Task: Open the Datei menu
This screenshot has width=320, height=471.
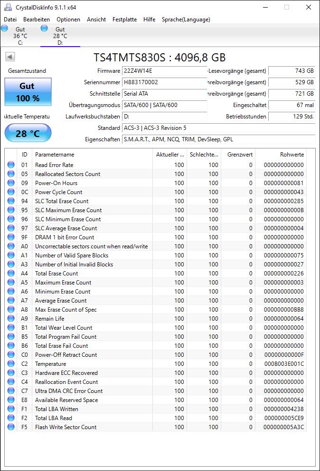Action: click(x=10, y=19)
